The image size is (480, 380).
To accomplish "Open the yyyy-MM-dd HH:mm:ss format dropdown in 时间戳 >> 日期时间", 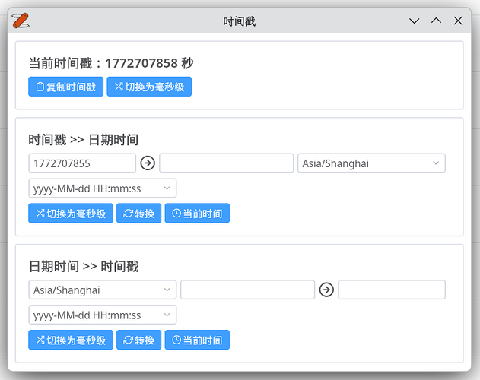I will pos(103,188).
